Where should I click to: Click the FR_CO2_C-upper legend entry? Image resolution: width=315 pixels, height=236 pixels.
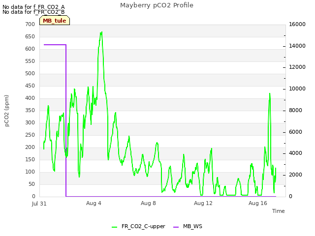click(138, 227)
